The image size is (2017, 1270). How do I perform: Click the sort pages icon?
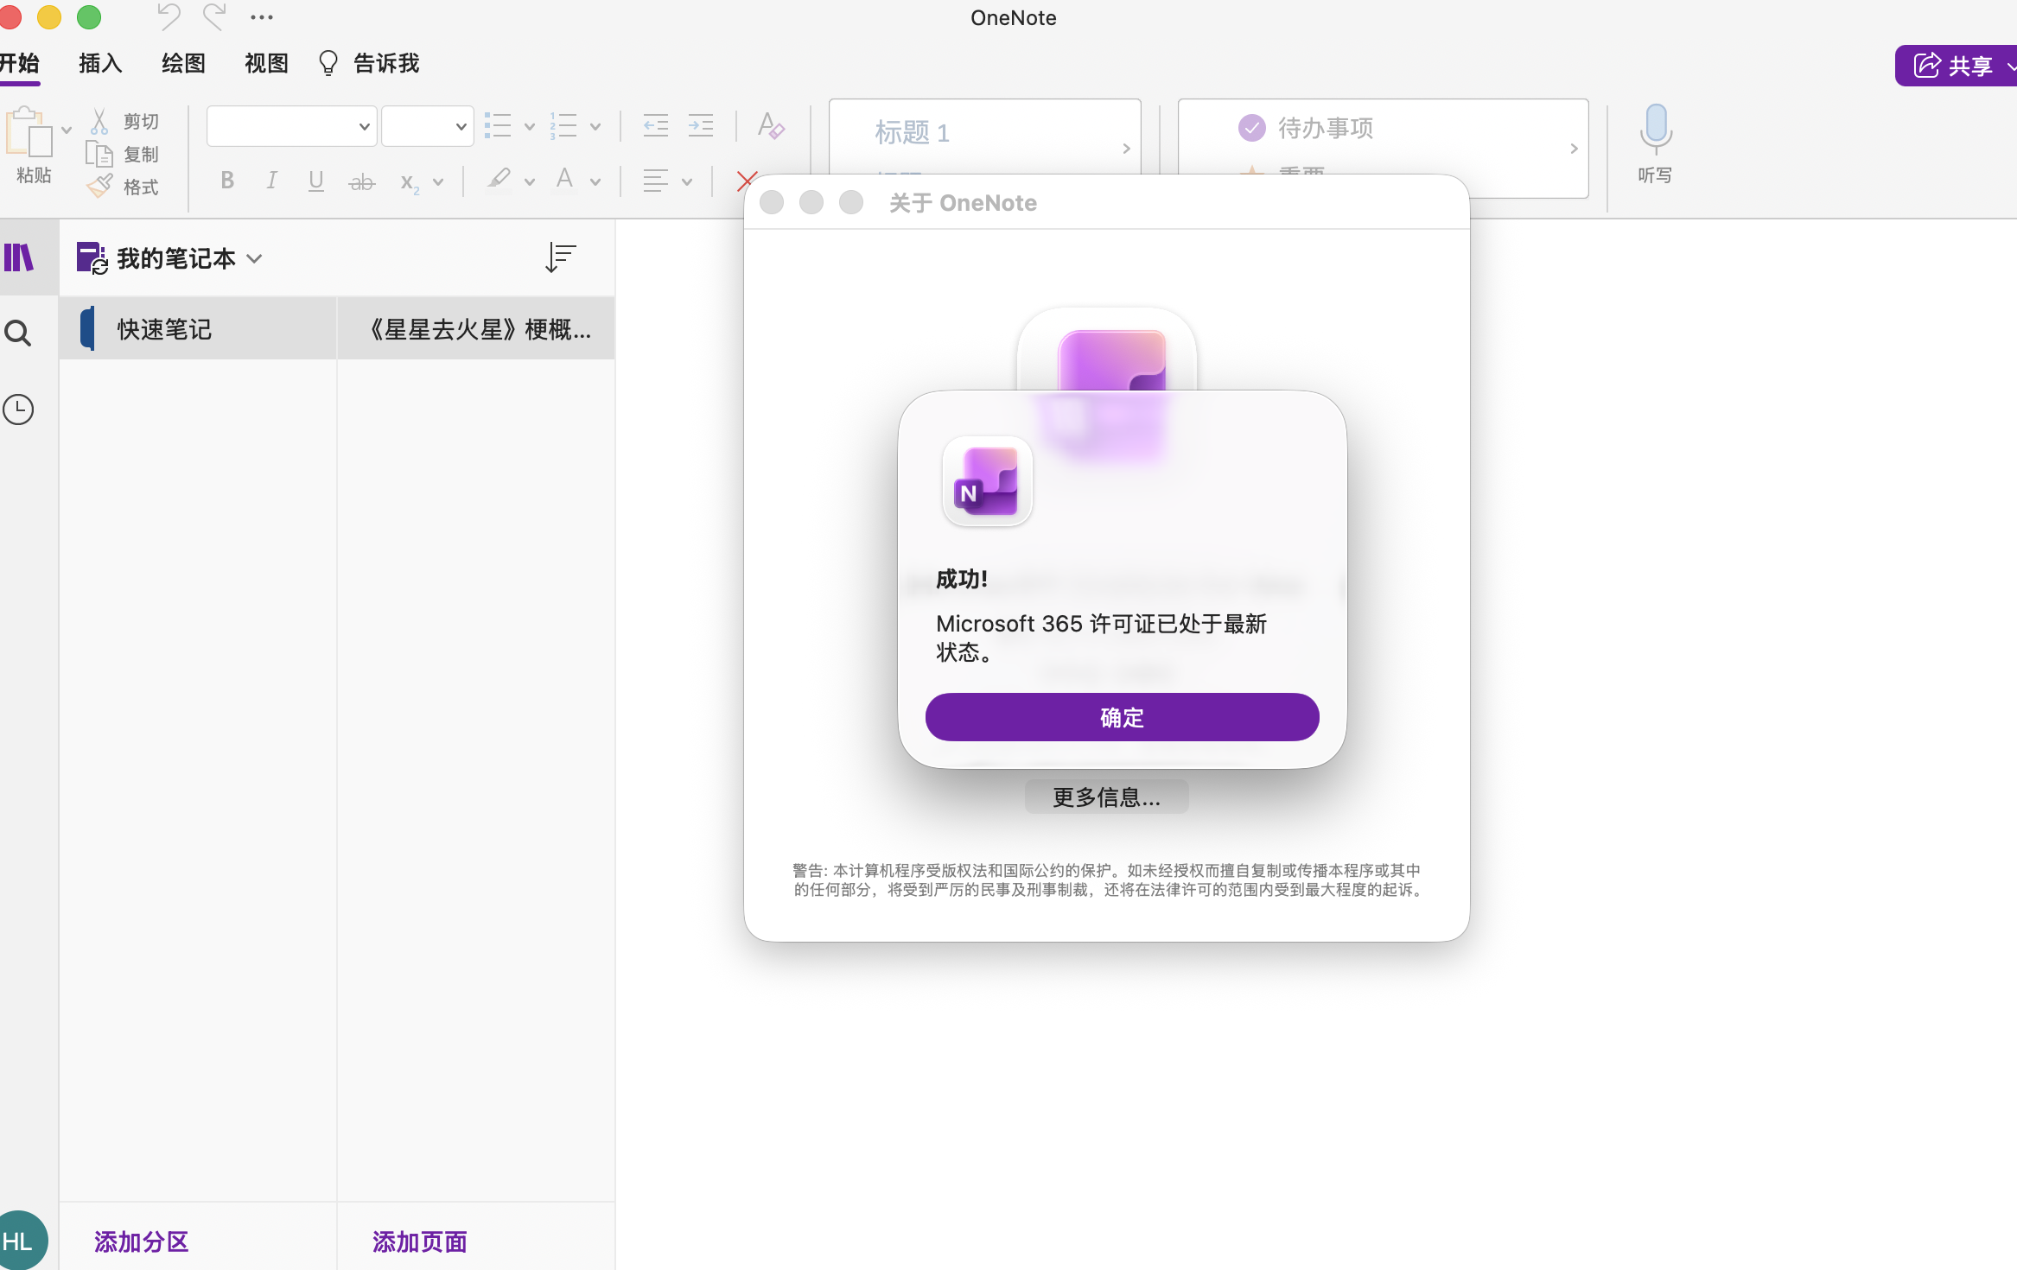tap(561, 257)
